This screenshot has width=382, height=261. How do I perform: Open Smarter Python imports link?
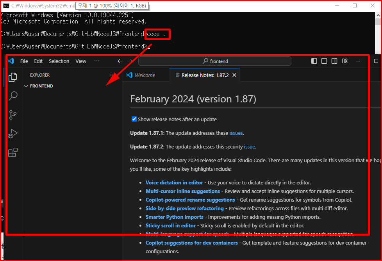175,217
